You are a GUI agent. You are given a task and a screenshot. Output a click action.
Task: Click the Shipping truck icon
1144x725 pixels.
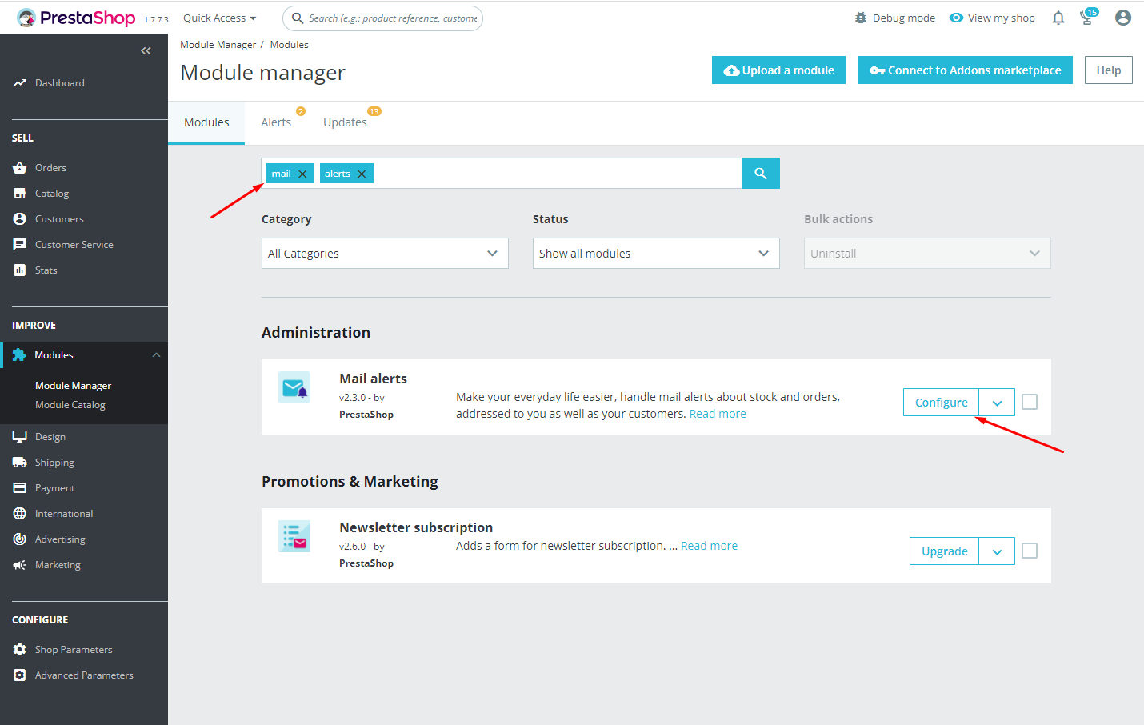(x=20, y=463)
